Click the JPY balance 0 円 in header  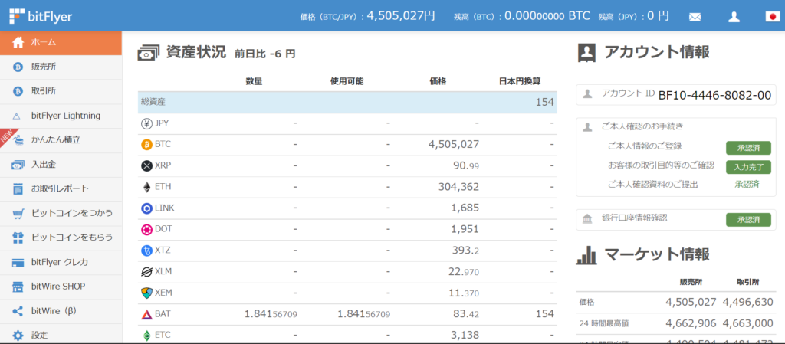coord(658,16)
